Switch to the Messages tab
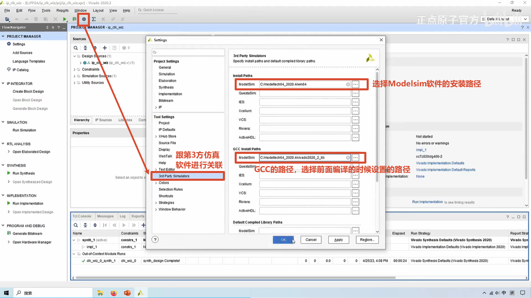 pos(105,216)
